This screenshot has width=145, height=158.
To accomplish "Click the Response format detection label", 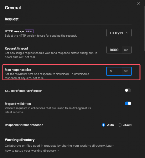I will [24, 125].
